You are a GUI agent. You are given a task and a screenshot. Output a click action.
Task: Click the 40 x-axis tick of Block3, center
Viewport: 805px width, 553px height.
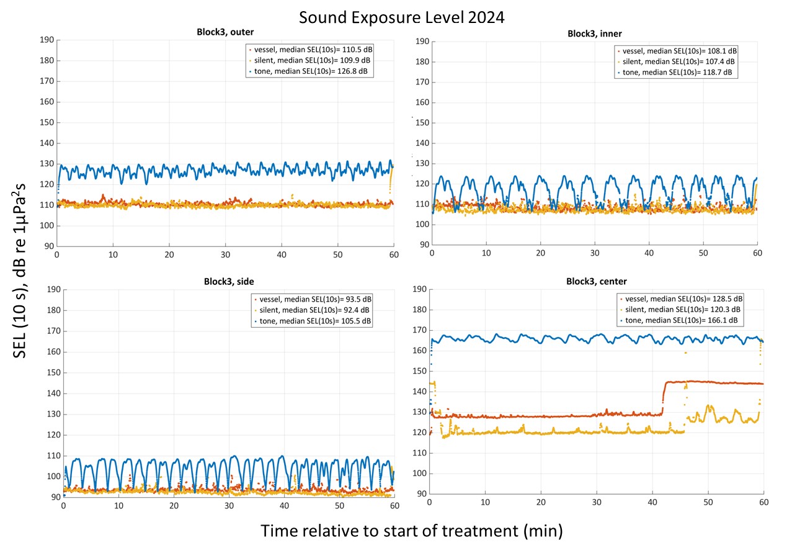(x=652, y=503)
